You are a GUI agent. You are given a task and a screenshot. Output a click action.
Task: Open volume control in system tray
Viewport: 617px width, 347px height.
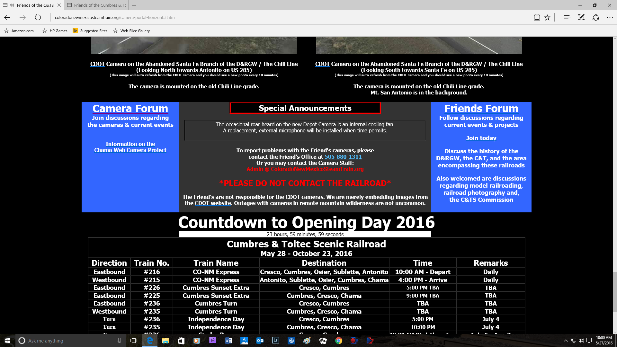pos(581,341)
